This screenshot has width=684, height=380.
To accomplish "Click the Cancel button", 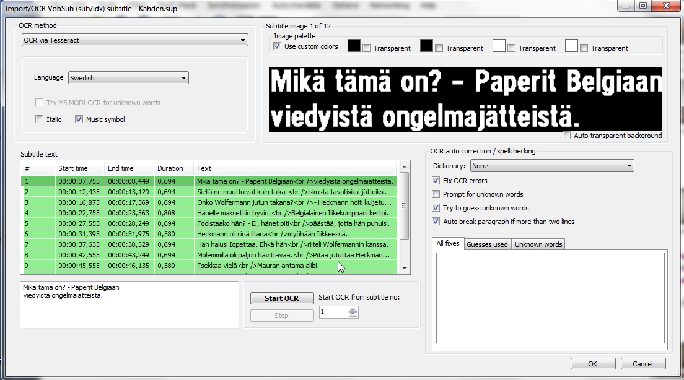I will pos(642,364).
